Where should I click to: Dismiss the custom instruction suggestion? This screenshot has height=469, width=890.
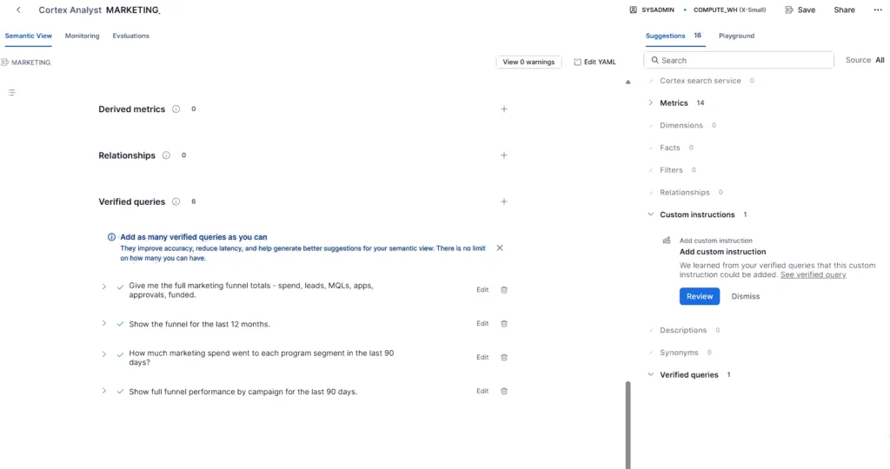pos(745,296)
